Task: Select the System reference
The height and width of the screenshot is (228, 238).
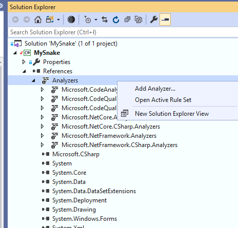Action: (62, 163)
